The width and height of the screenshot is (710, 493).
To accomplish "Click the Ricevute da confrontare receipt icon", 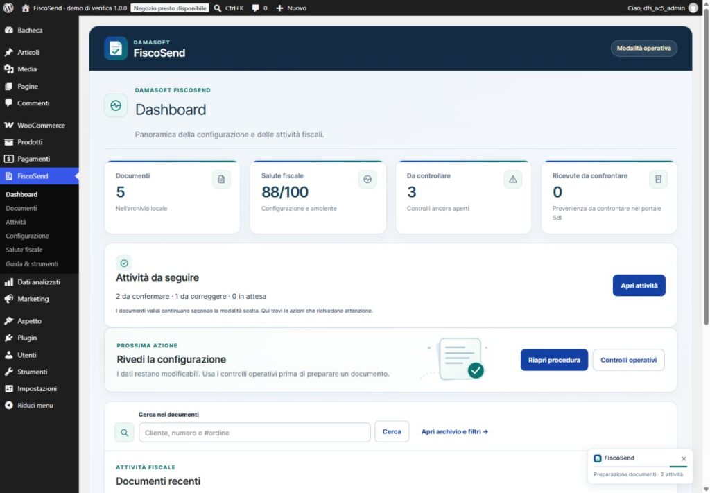I will (x=659, y=180).
